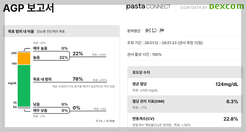Viewport: 246px width, 132px height.
Task: Click the 센서 활성 시간 100% line
Action: pos(144,54)
